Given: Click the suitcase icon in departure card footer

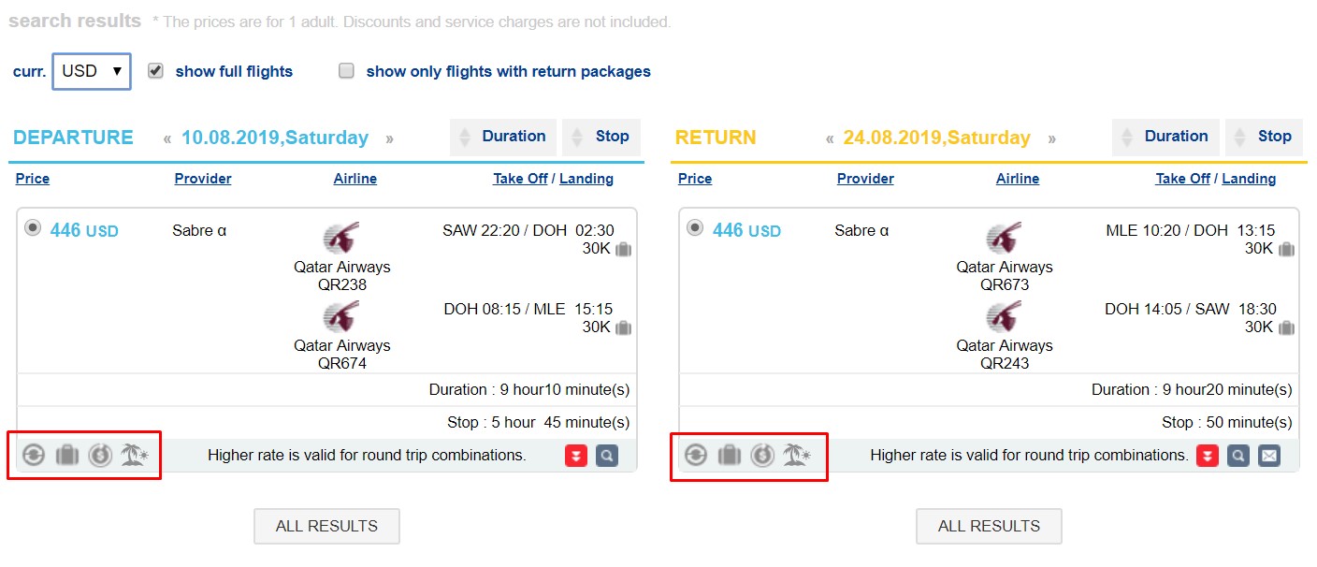Looking at the screenshot, I should click(66, 456).
